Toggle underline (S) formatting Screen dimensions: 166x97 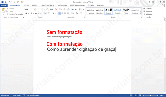(x=31, y=13)
